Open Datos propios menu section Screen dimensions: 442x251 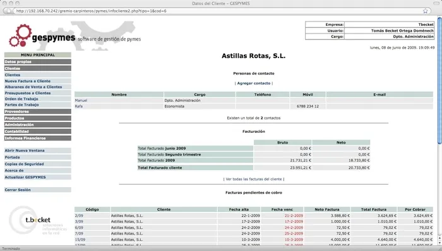click(x=37, y=61)
